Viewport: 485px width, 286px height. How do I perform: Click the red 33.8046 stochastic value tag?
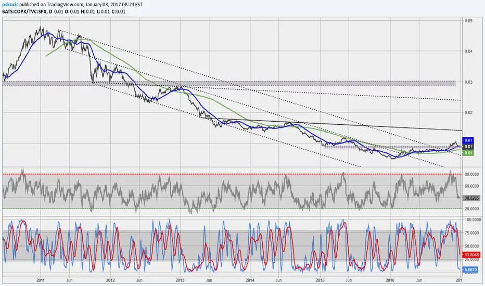[x=471, y=255]
